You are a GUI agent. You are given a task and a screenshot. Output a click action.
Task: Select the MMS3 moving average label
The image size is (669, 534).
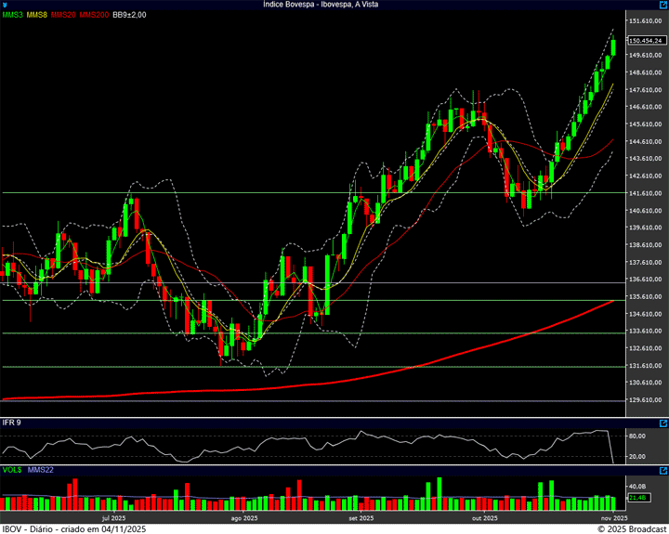[13, 15]
